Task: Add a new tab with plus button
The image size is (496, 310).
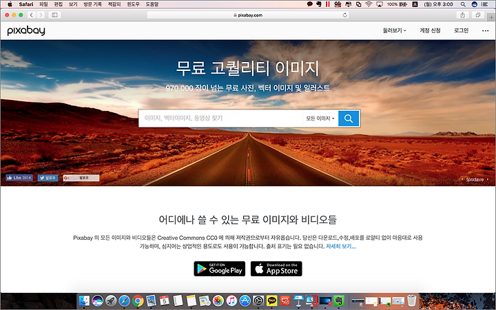Action: (x=491, y=17)
